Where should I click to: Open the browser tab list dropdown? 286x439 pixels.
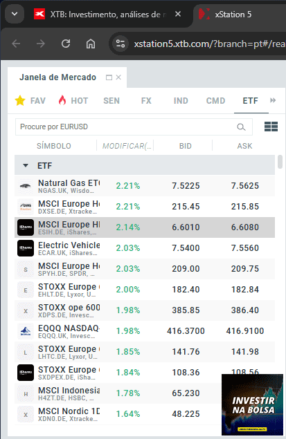(15, 13)
